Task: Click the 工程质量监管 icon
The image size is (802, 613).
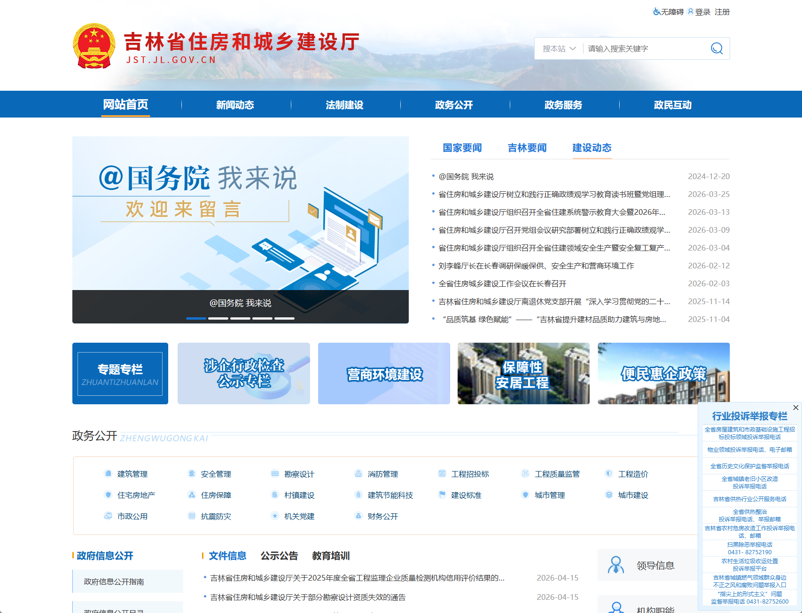Action: click(525, 474)
